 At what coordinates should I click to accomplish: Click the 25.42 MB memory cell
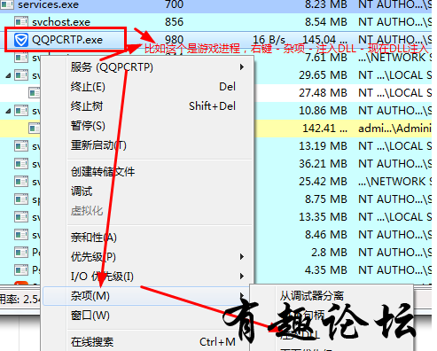[323, 182]
